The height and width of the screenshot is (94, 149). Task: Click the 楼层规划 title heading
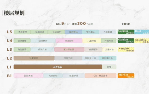(14, 13)
